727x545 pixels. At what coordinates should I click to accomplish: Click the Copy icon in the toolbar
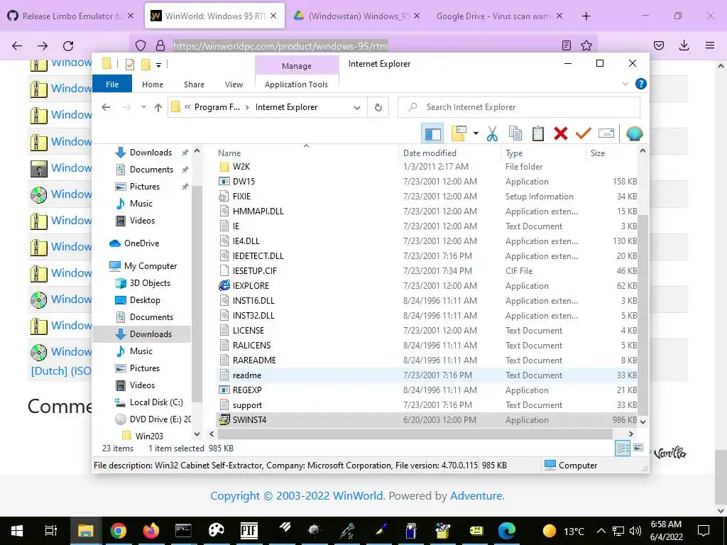[x=515, y=134]
